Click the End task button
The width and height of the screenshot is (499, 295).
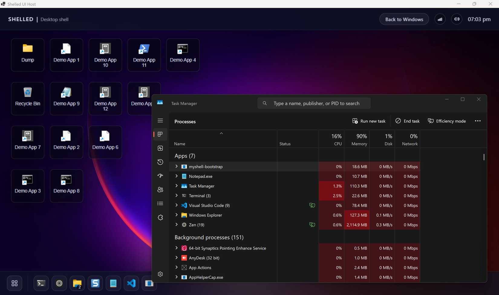coord(407,121)
